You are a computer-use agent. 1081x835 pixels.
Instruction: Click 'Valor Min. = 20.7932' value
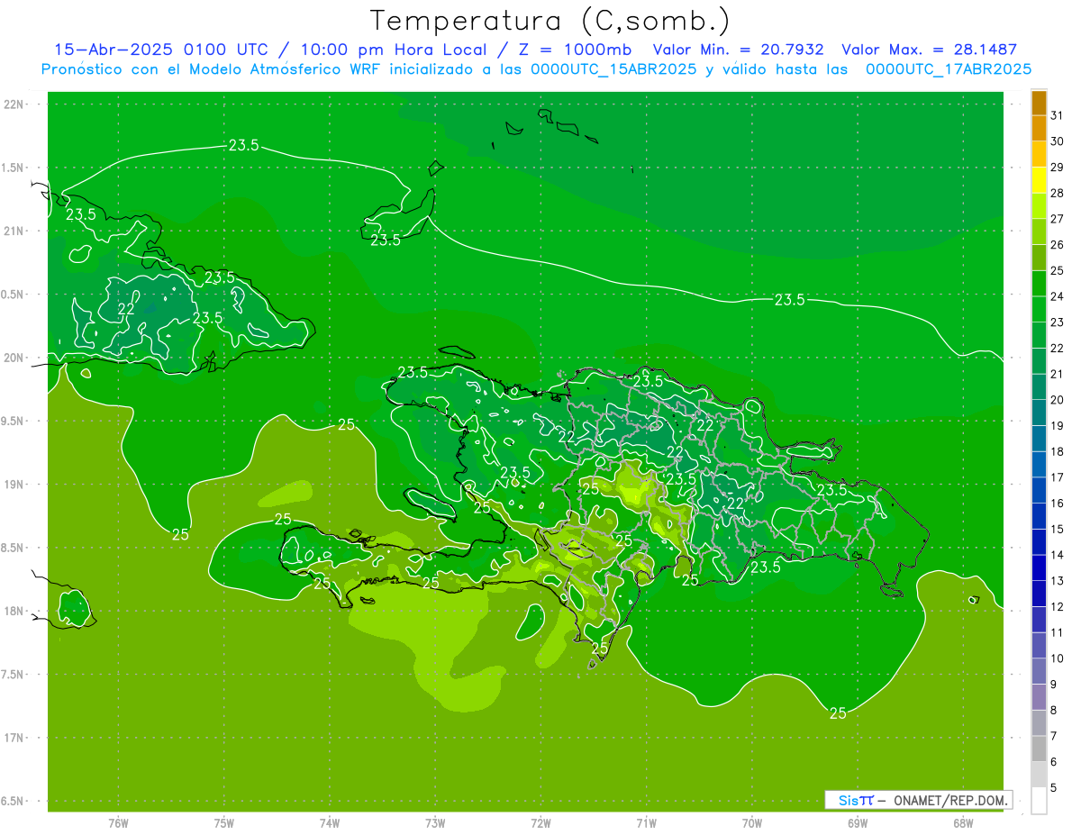(x=739, y=50)
